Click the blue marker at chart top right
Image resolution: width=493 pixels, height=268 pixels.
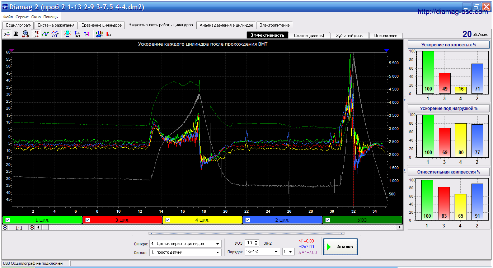(x=386, y=50)
